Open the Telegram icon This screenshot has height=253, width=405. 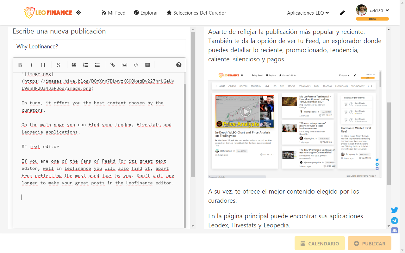point(394,221)
